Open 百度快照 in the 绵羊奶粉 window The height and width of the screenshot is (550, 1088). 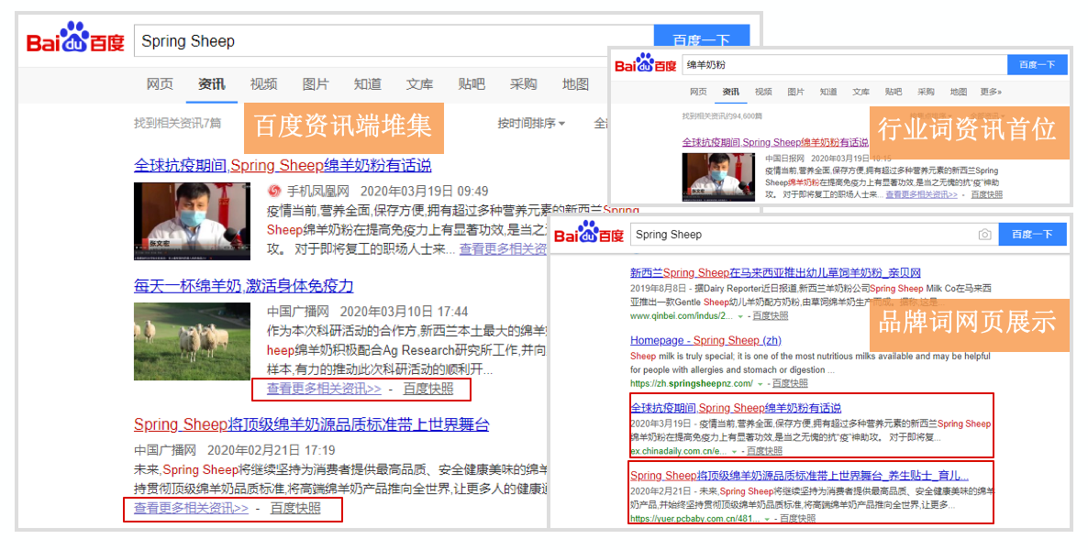coord(987,195)
